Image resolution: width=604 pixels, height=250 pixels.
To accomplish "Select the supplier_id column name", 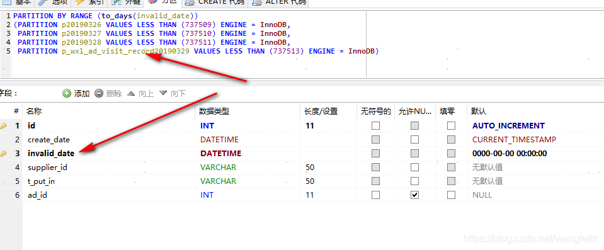I will point(48,167).
